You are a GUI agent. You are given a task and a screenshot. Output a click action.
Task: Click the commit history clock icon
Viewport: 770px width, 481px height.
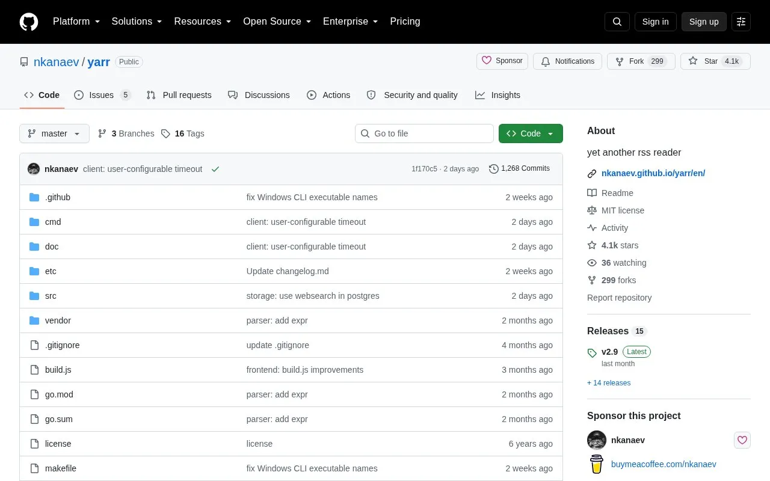[x=494, y=169]
